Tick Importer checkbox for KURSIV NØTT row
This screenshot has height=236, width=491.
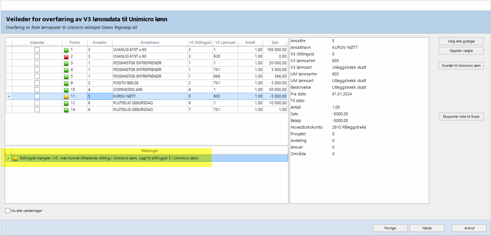point(37,96)
